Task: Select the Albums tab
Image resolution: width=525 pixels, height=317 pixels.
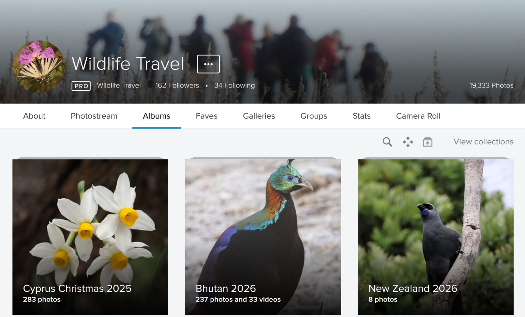Action: point(157,116)
